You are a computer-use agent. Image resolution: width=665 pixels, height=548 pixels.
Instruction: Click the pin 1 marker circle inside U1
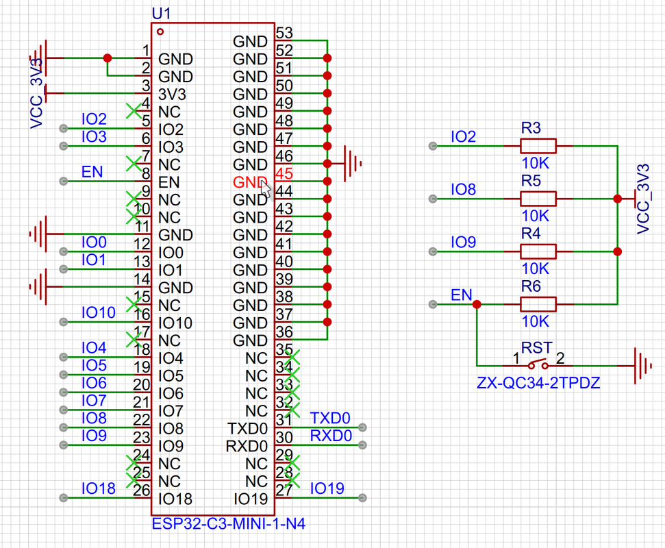point(160,32)
